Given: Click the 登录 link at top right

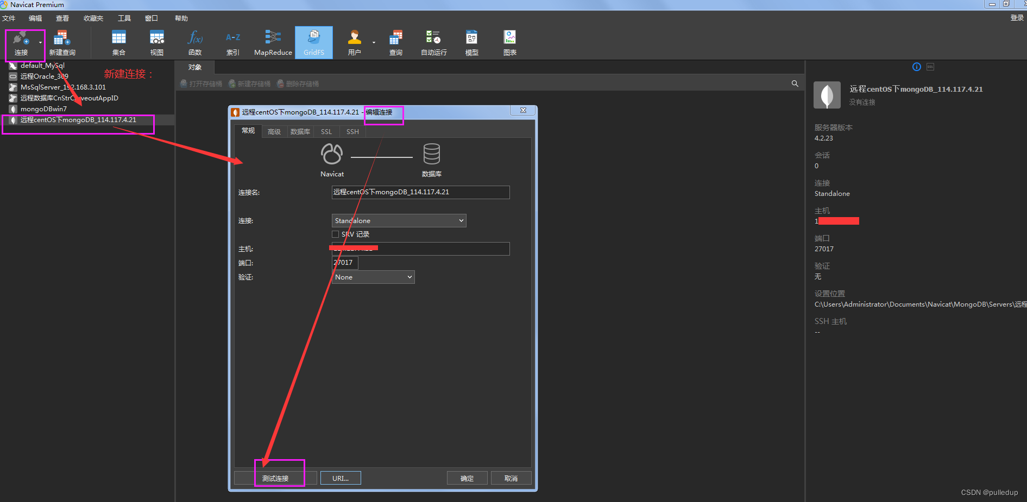Looking at the screenshot, I should (x=1017, y=18).
